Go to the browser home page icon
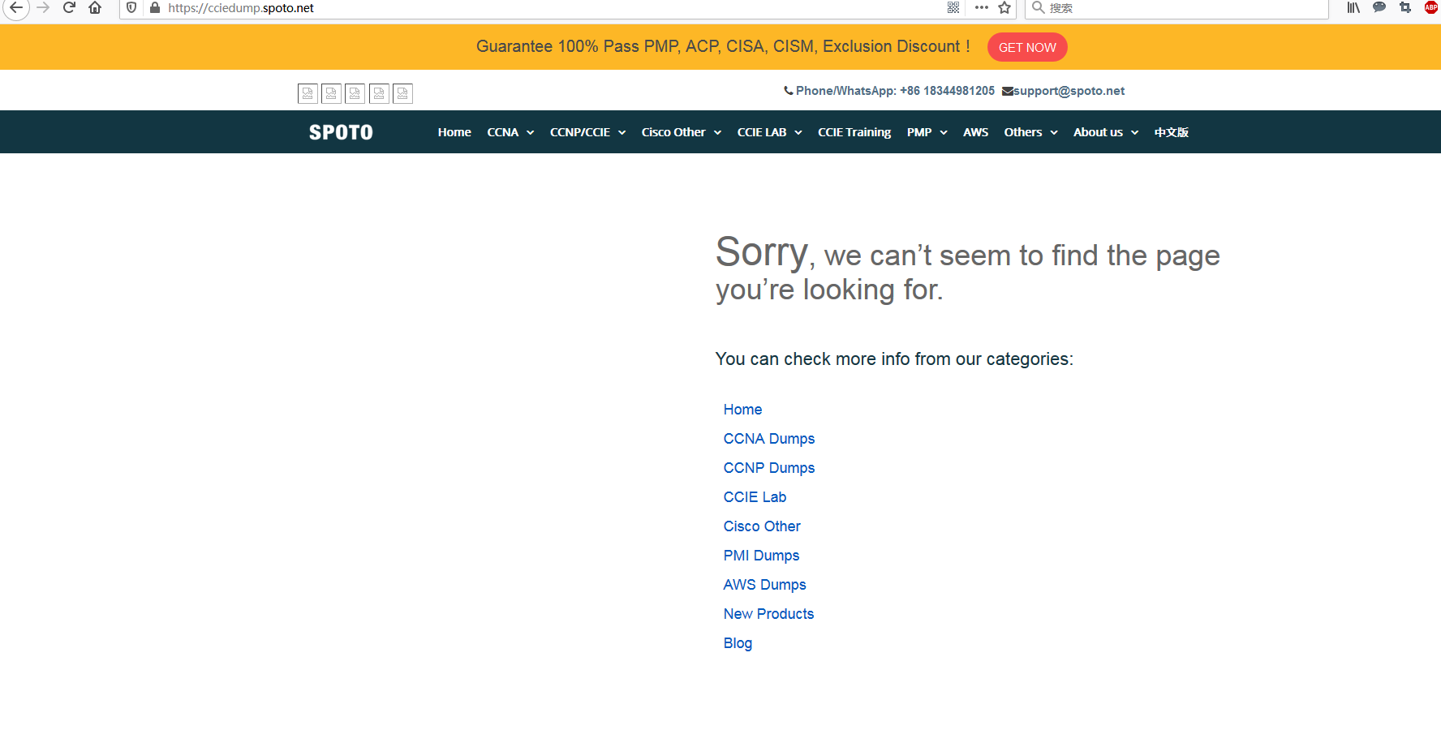Image resolution: width=1441 pixels, height=730 pixels. tap(95, 8)
